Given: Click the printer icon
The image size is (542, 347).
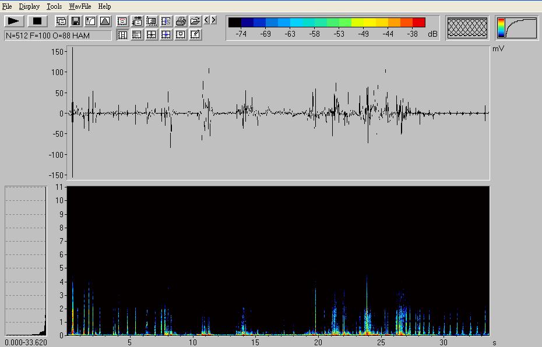Looking at the screenshot, I should coord(181,22).
